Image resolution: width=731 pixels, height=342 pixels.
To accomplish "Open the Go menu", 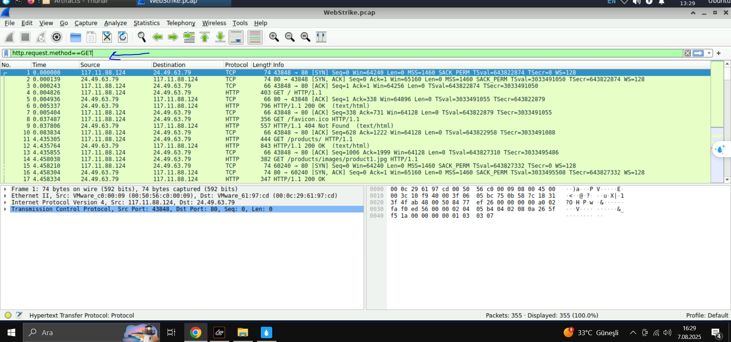I will (x=64, y=23).
